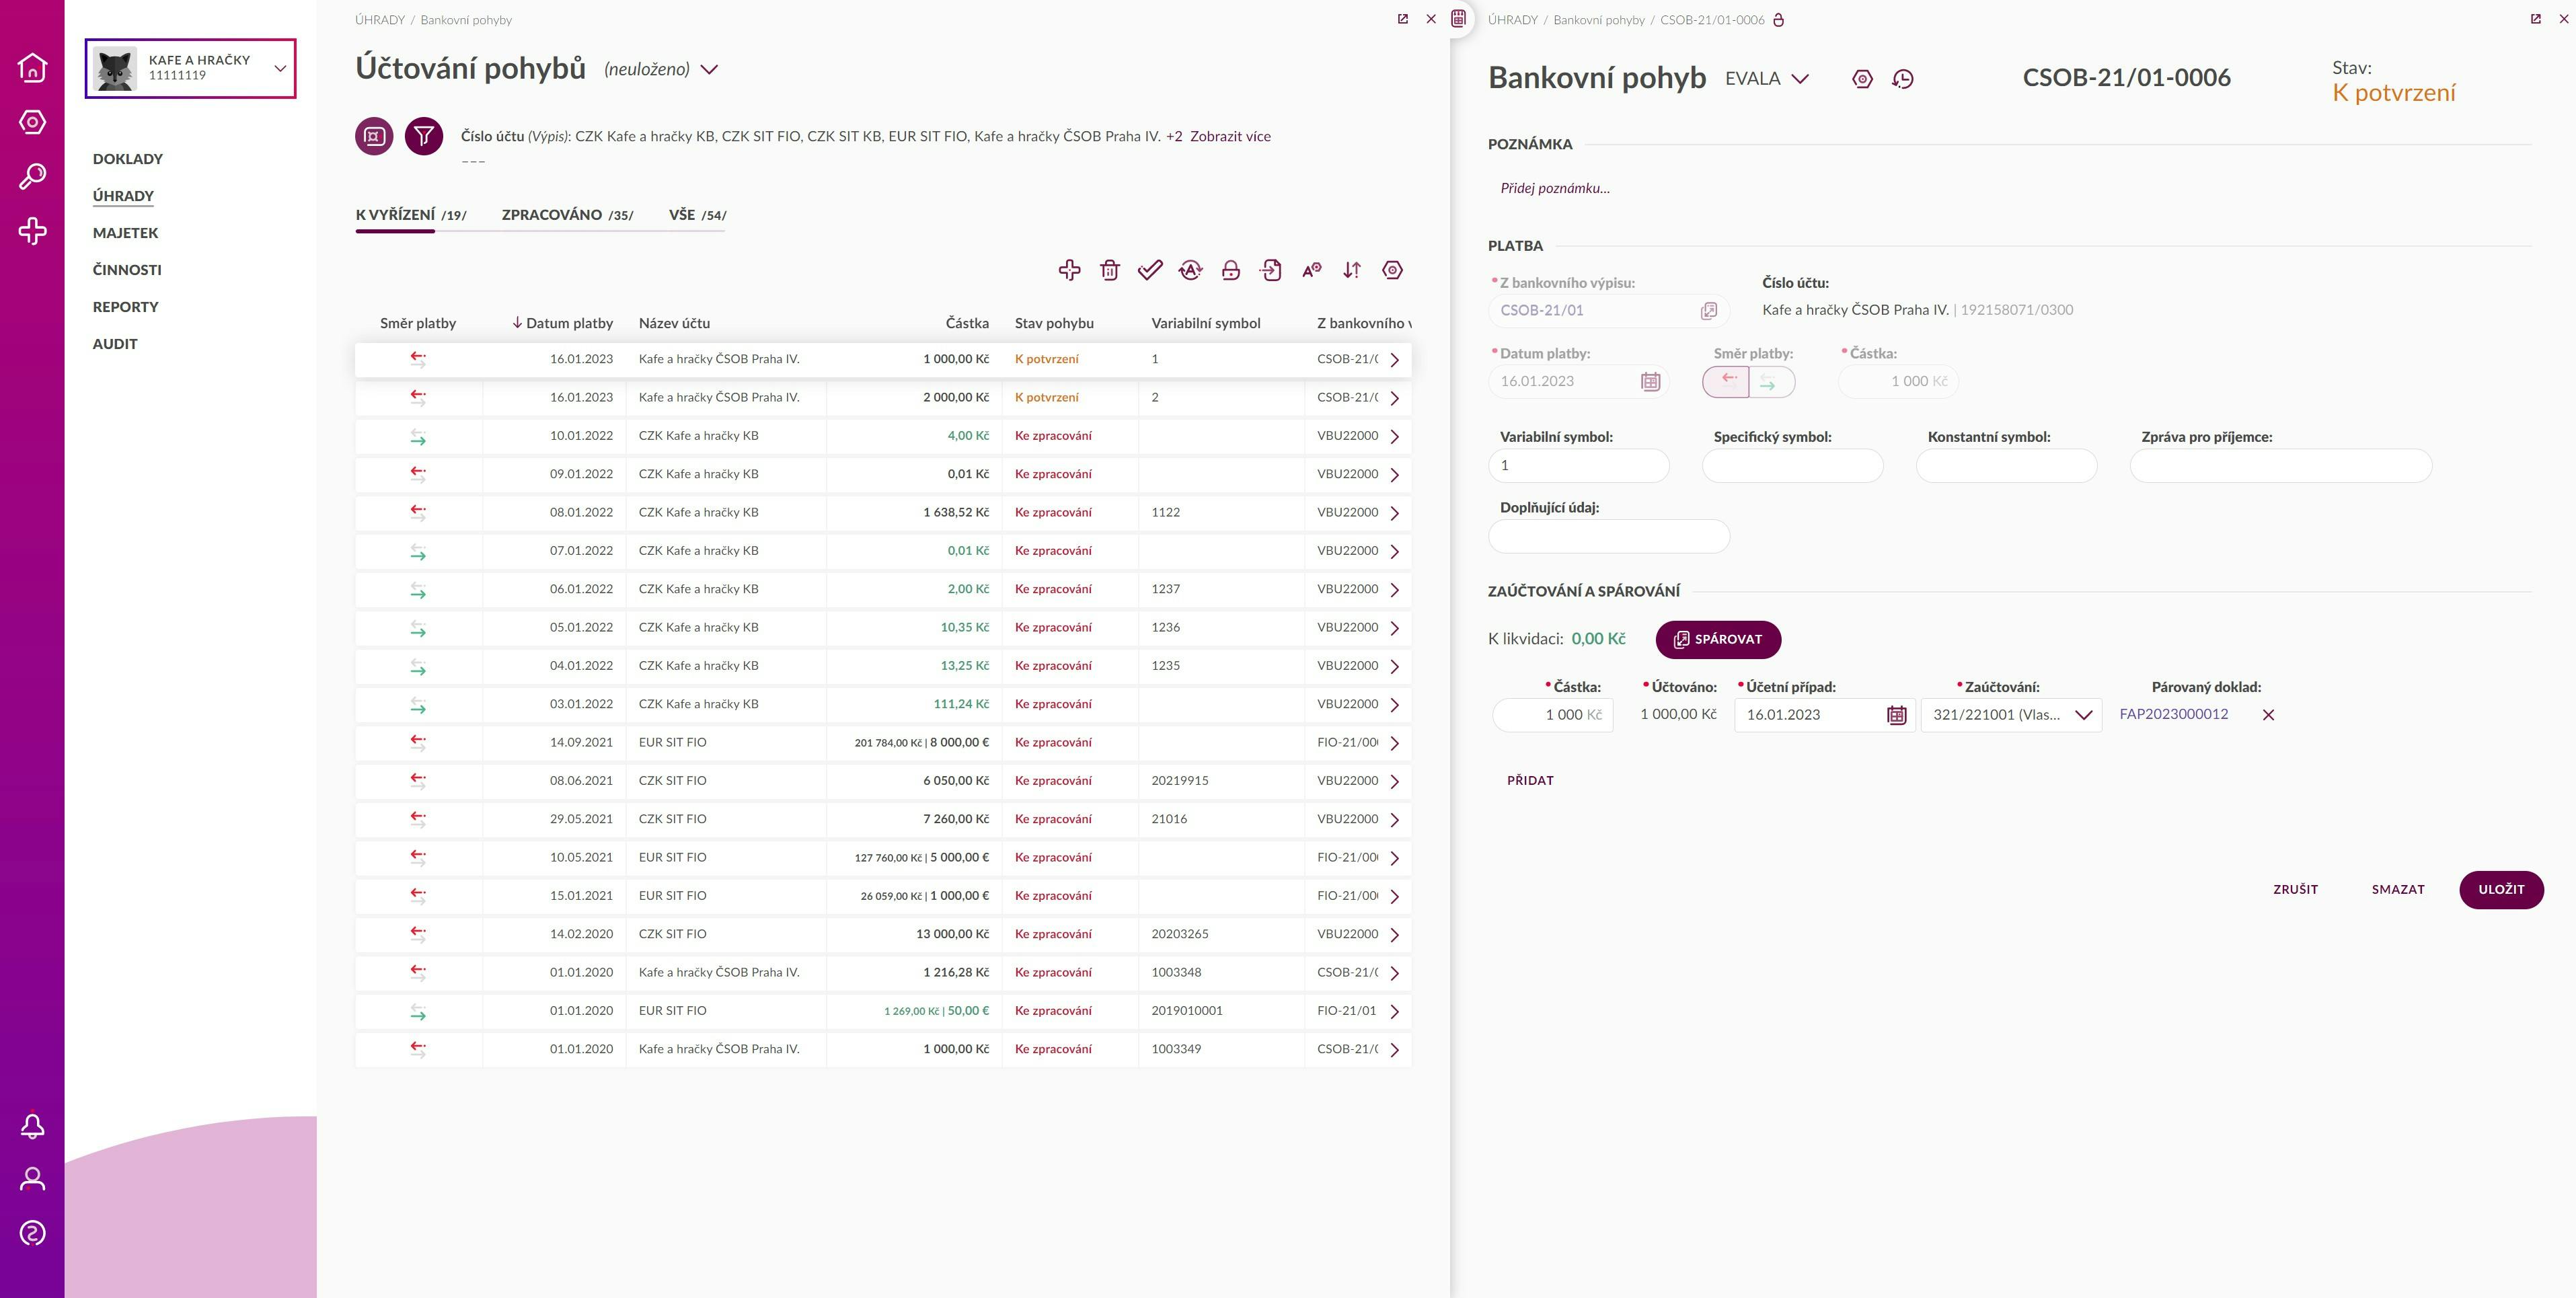2576x1298 pixels.
Task: Open the hexagon settings icon in the left sidebar
Action: (32, 122)
